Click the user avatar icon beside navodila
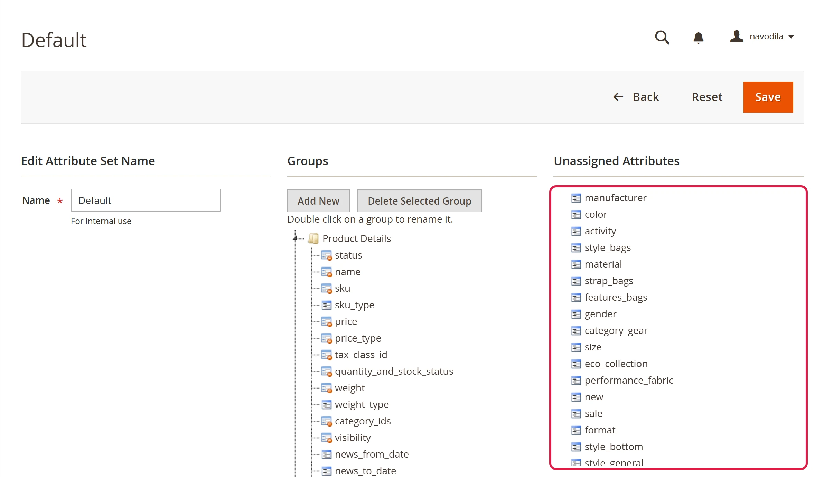This screenshot has width=824, height=477. (737, 36)
